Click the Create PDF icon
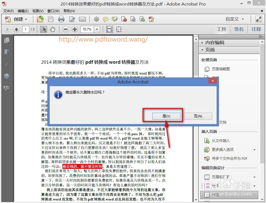Screen dimensions: 266x203 8,19
